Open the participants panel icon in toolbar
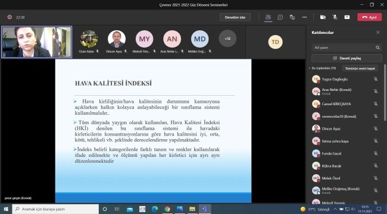Image resolution: width=387 pixels, height=214 pixels. tap(268, 17)
